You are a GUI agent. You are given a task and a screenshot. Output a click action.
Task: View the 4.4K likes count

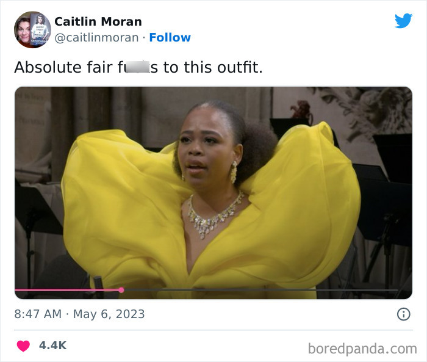(52, 346)
